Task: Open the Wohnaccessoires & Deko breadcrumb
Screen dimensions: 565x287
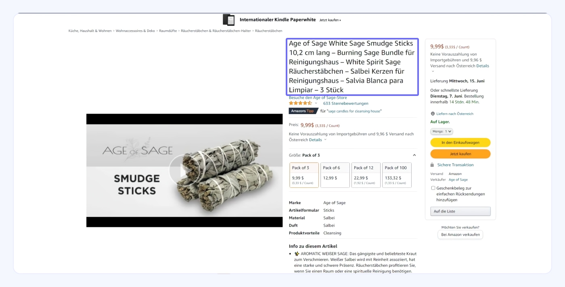Action: tap(135, 31)
